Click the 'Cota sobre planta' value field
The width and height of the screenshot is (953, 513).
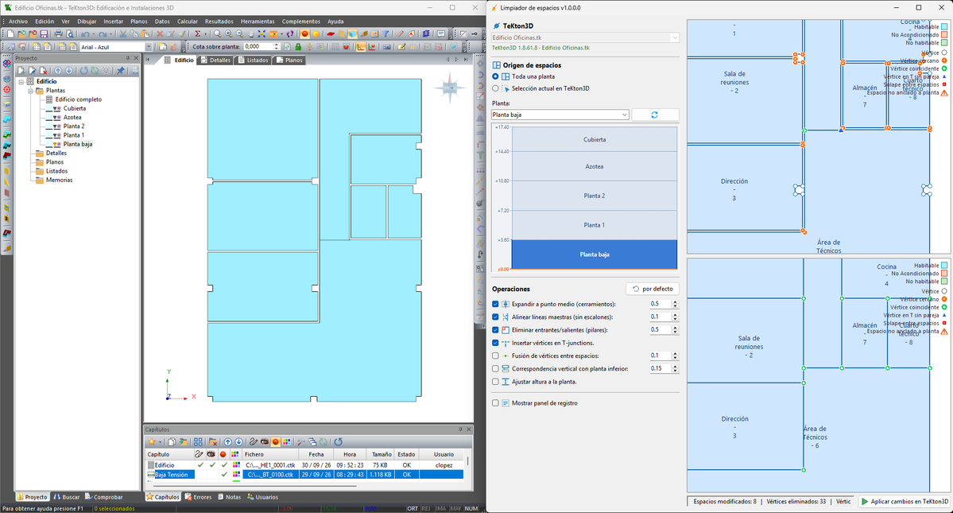tap(258, 47)
